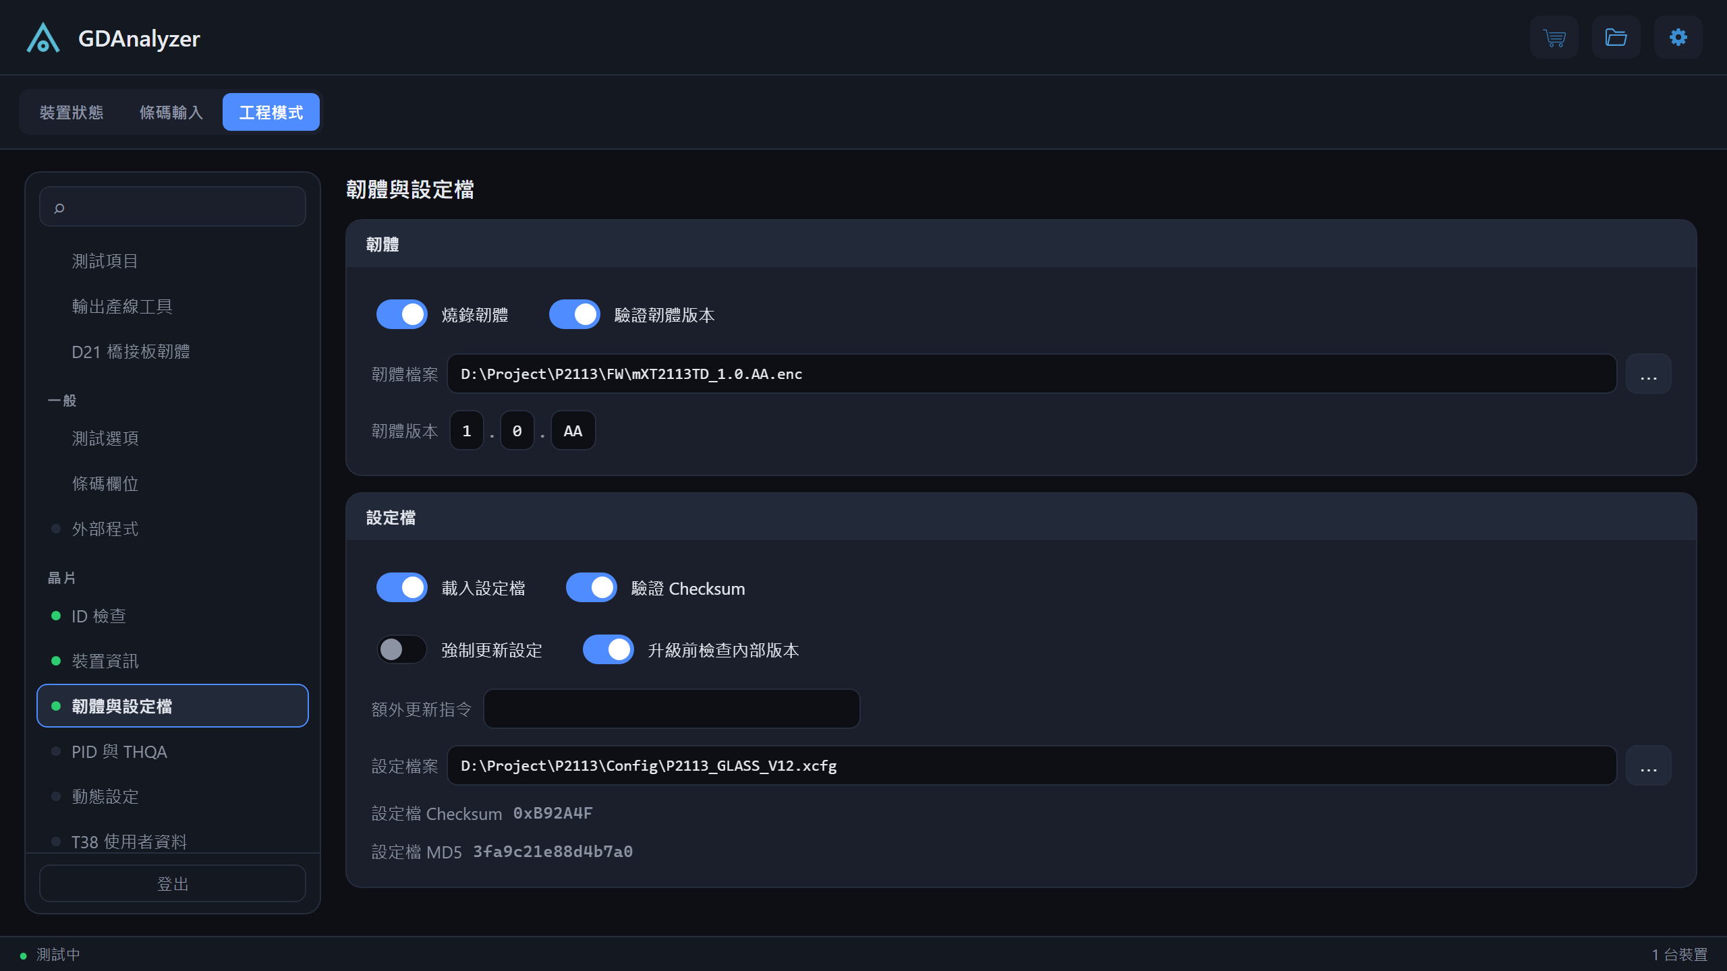This screenshot has width=1727, height=971.
Task: Toggle 燒錄韌體 switch
Action: point(401,314)
